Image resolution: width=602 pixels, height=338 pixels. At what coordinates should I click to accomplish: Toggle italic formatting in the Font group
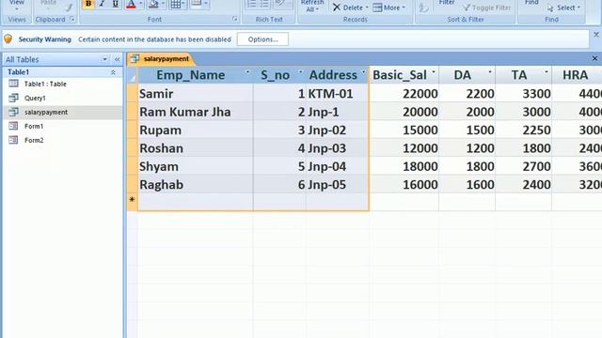[x=102, y=4]
